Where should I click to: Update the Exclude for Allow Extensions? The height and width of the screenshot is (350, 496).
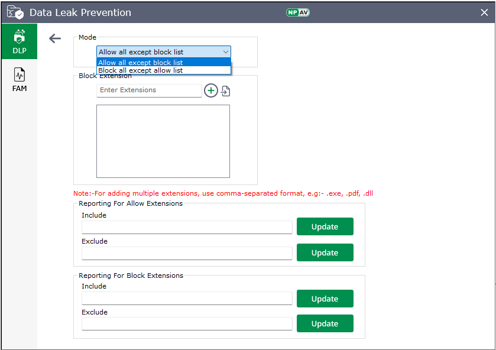click(x=325, y=252)
